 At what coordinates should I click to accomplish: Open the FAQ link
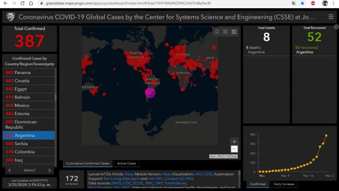pos(189,178)
